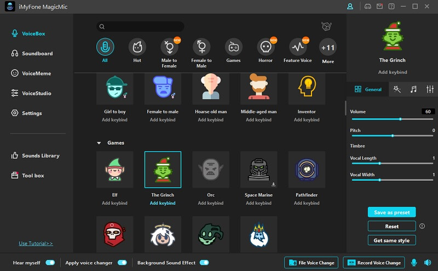This screenshot has width=438, height=271.
Task: Click the random voice dice icon
Action: point(326,26)
